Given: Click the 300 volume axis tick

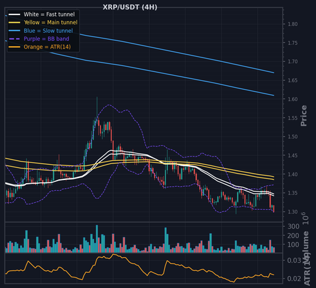Looking at the screenshot, I should (293, 227).
